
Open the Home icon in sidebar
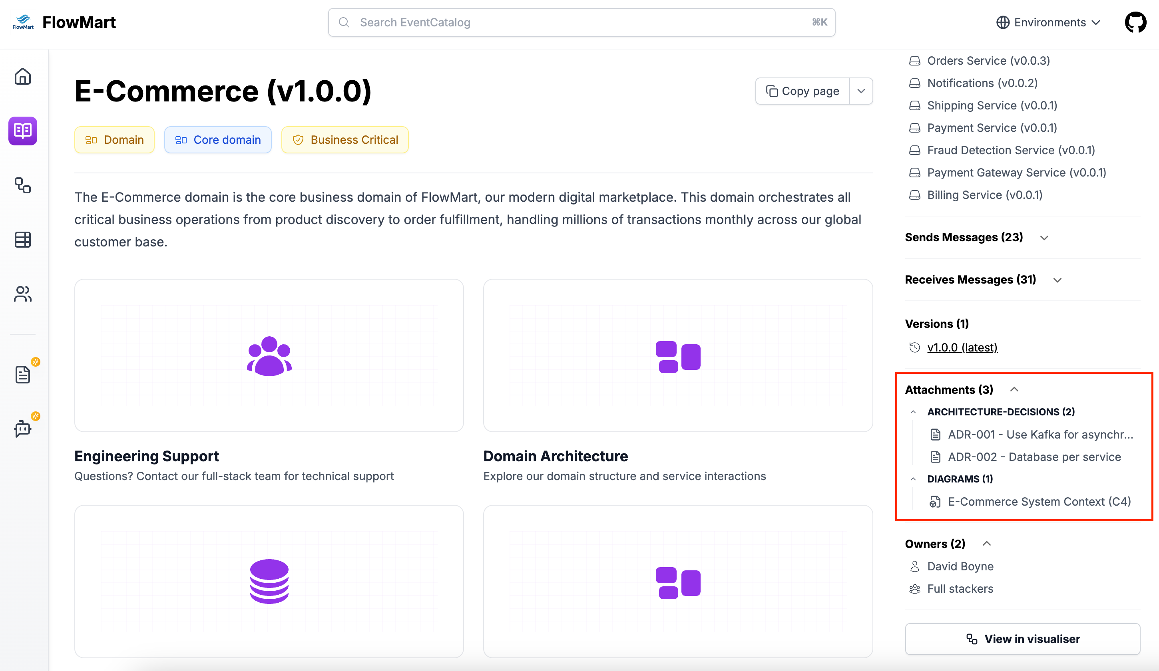(x=22, y=76)
